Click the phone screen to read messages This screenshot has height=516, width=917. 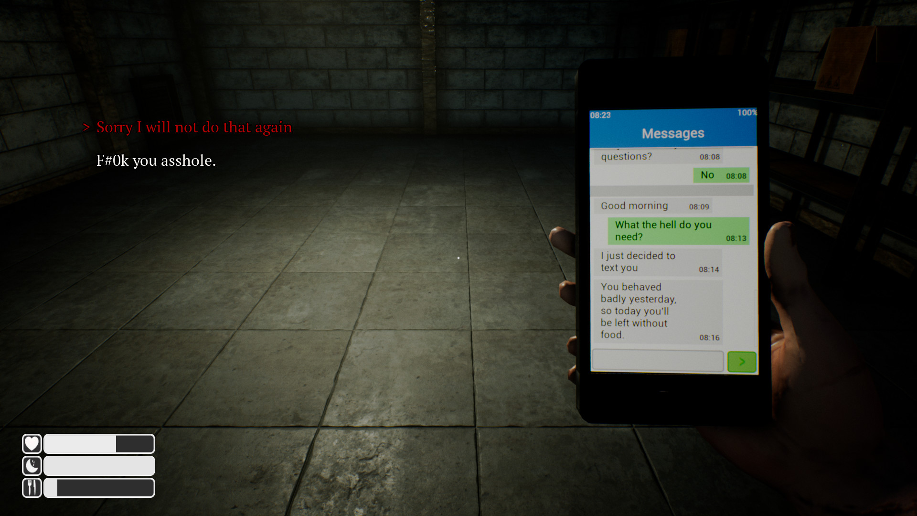coord(672,246)
